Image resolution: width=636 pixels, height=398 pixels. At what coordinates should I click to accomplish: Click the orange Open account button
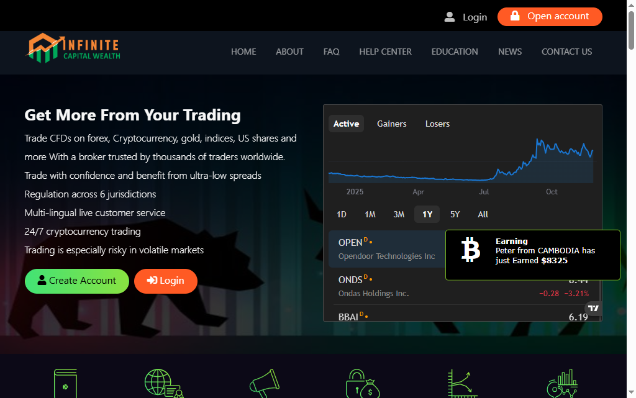pos(550,17)
